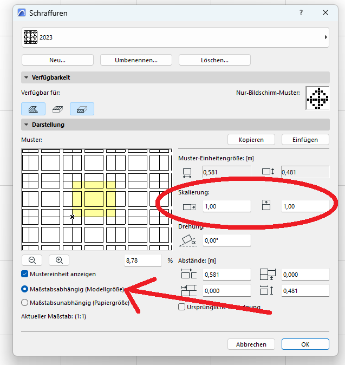345x365 pixels.
Task: Click the rotation angle field 0,00°
Action: click(227, 240)
